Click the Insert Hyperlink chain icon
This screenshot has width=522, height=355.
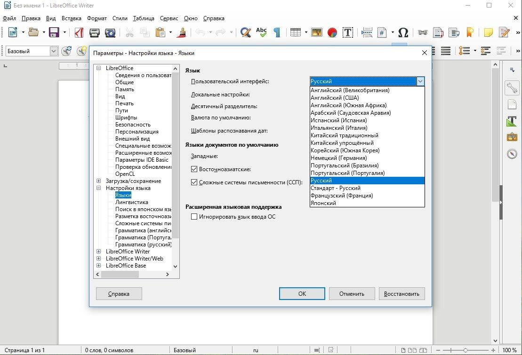pos(423,32)
